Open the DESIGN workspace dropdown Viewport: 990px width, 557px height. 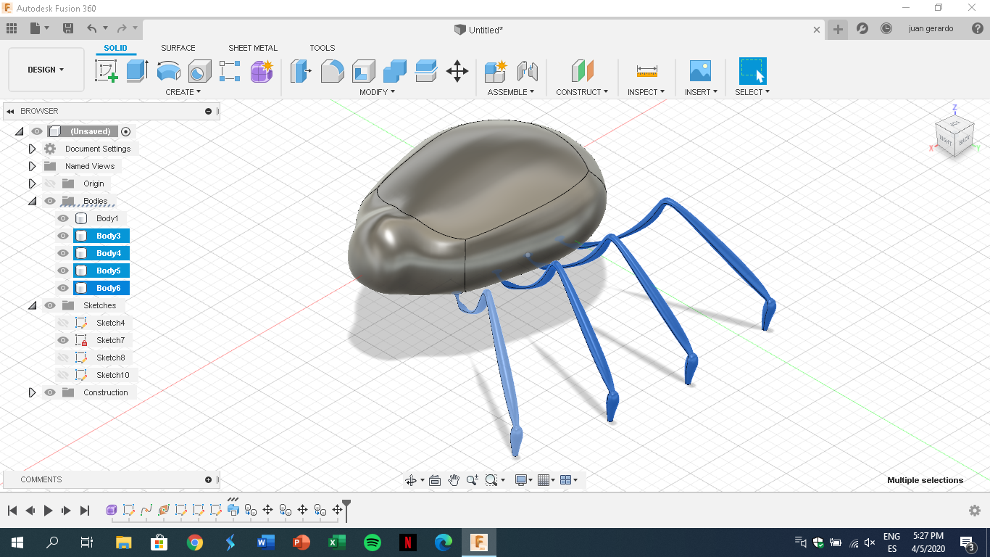tap(46, 70)
